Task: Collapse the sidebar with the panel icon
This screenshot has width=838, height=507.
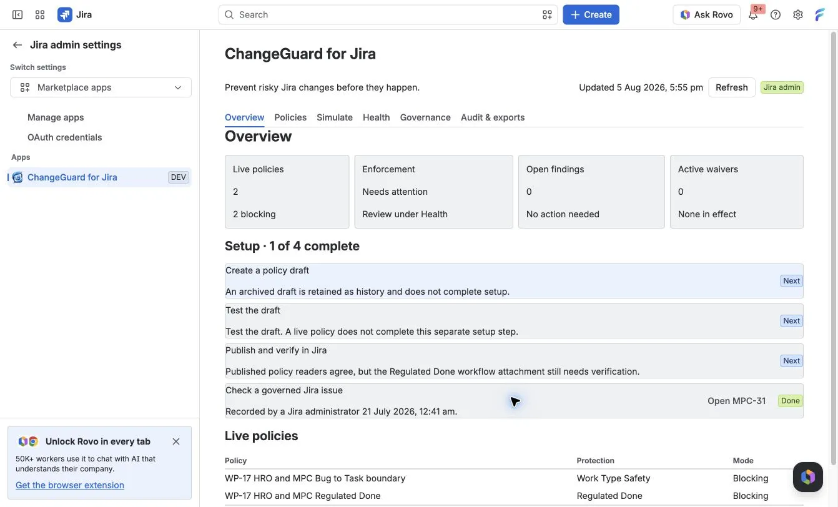Action: [x=17, y=14]
